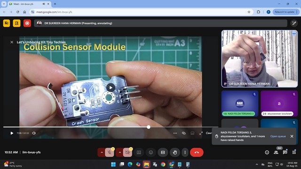Viewport: 301px width, 169px height.
Task: Show the people panel
Action: [276, 153]
